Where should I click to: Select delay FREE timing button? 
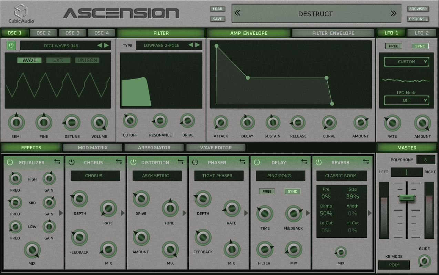[x=267, y=191]
